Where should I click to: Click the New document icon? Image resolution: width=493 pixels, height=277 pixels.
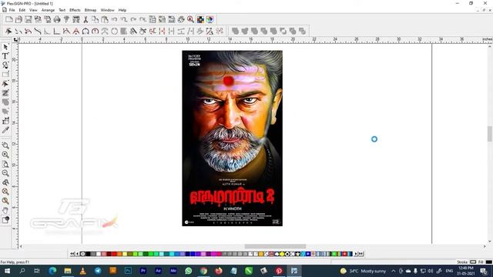[9, 19]
